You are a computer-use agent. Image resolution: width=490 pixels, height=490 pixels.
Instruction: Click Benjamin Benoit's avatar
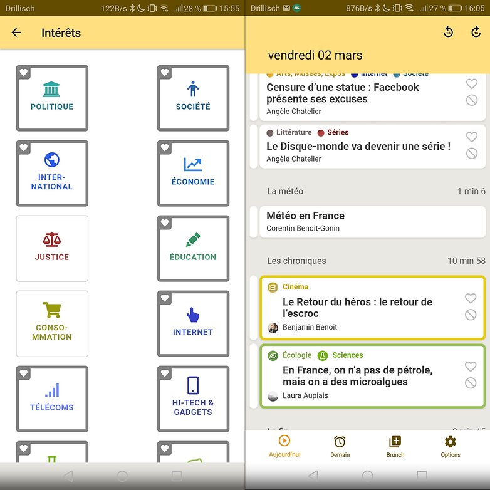[273, 328]
